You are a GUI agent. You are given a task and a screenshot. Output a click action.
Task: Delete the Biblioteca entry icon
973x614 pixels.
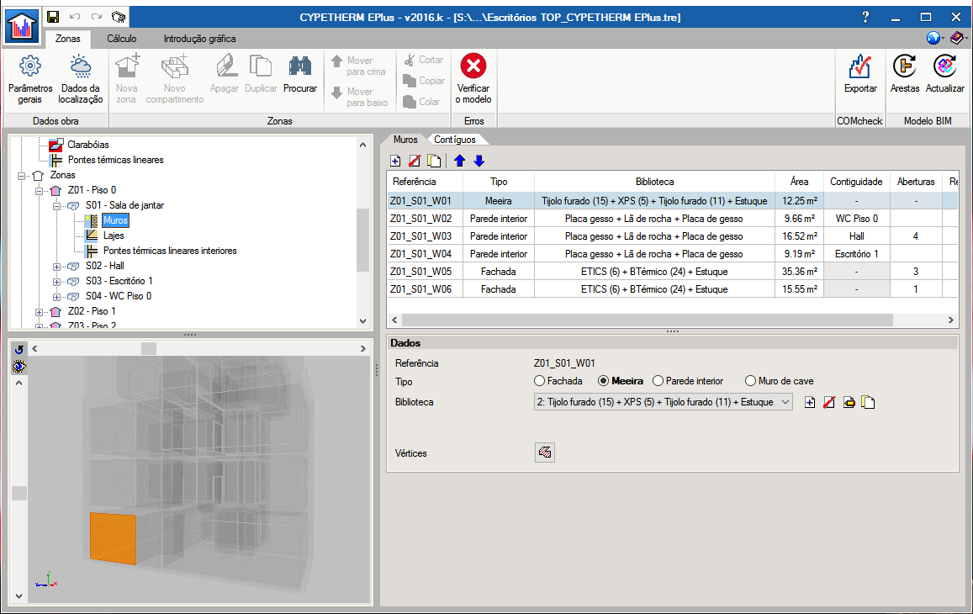(829, 402)
